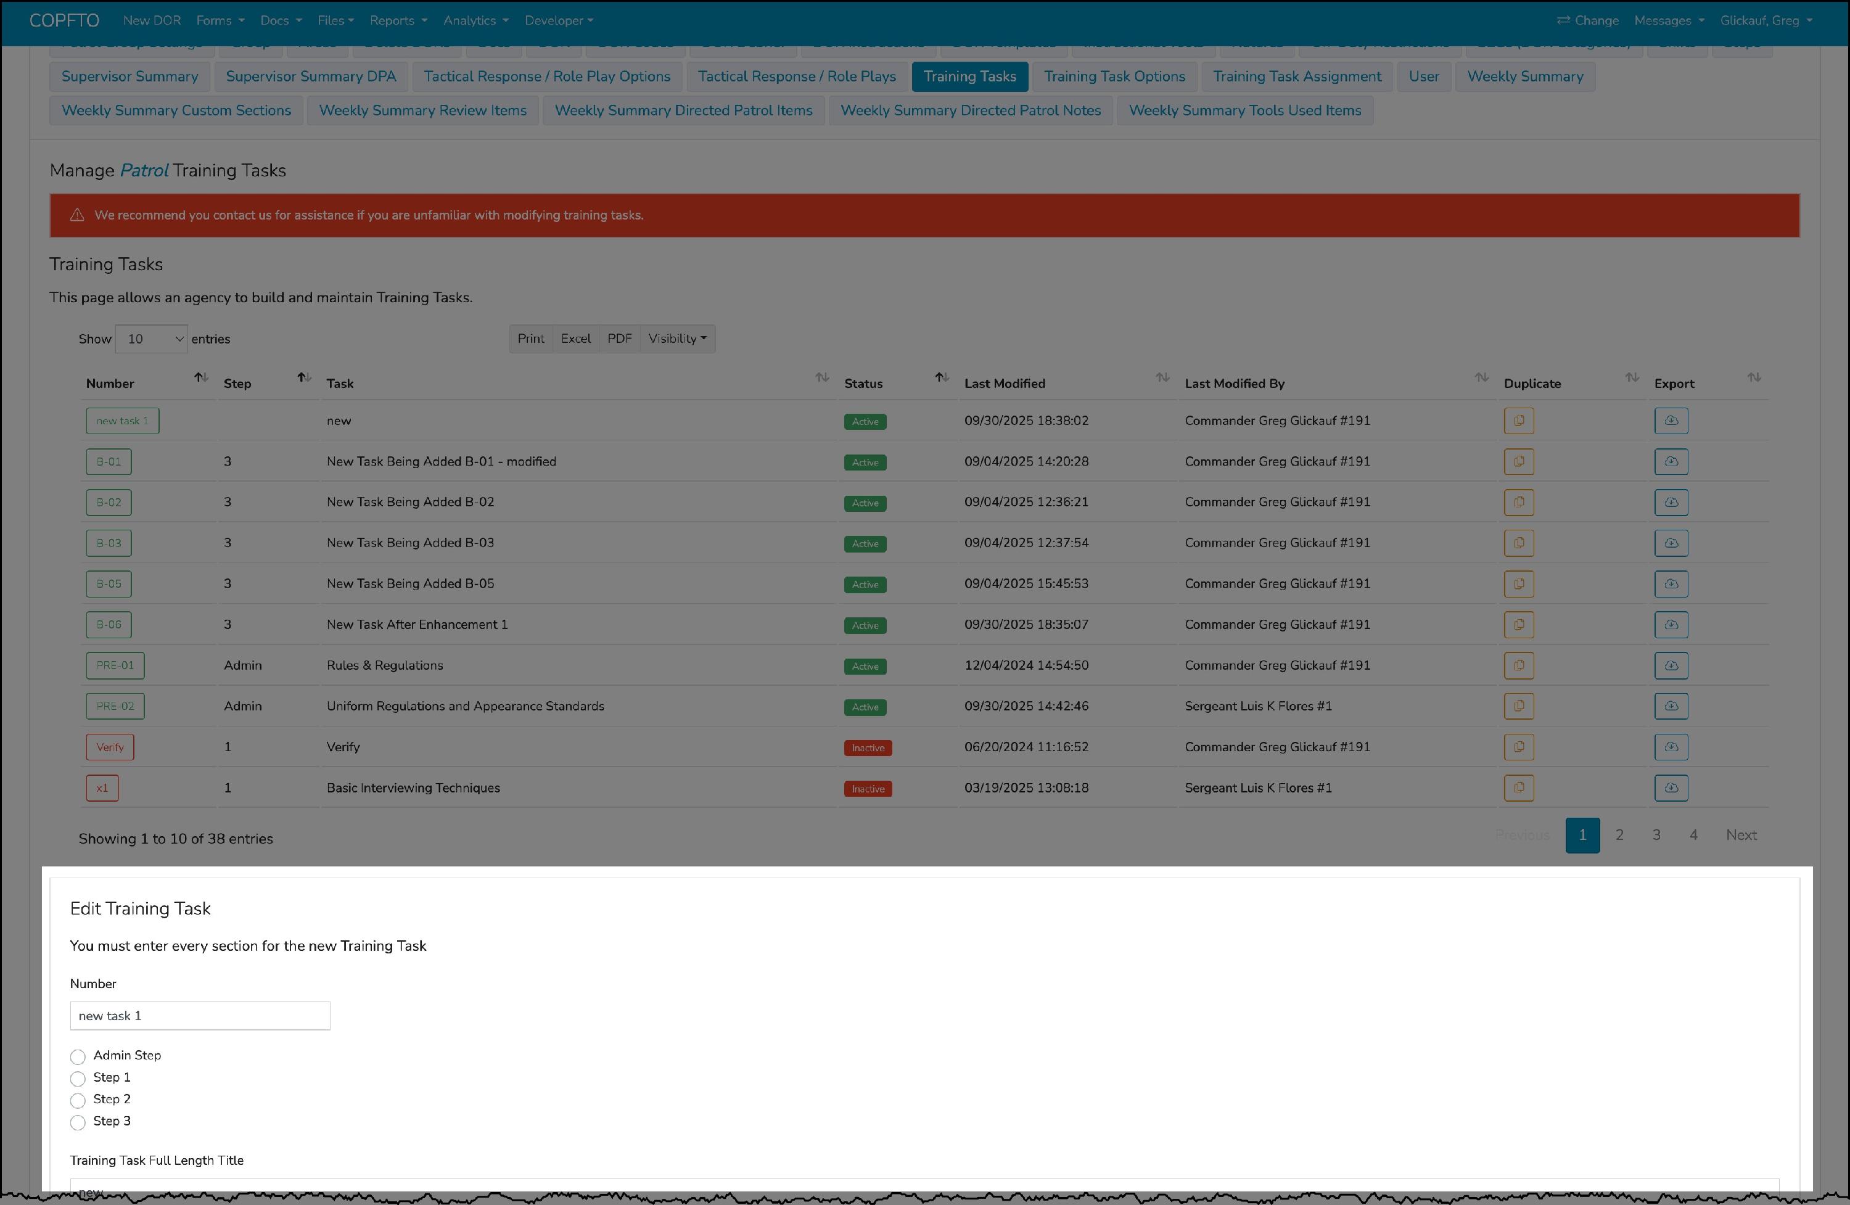Screen dimensions: 1850x1205
Task: Sort by Last Modified column arrows
Action: [1162, 378]
